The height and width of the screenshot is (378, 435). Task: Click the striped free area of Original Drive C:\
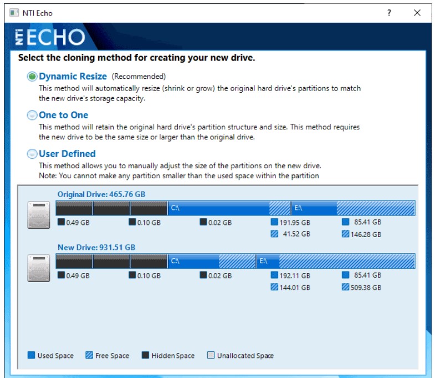280,208
